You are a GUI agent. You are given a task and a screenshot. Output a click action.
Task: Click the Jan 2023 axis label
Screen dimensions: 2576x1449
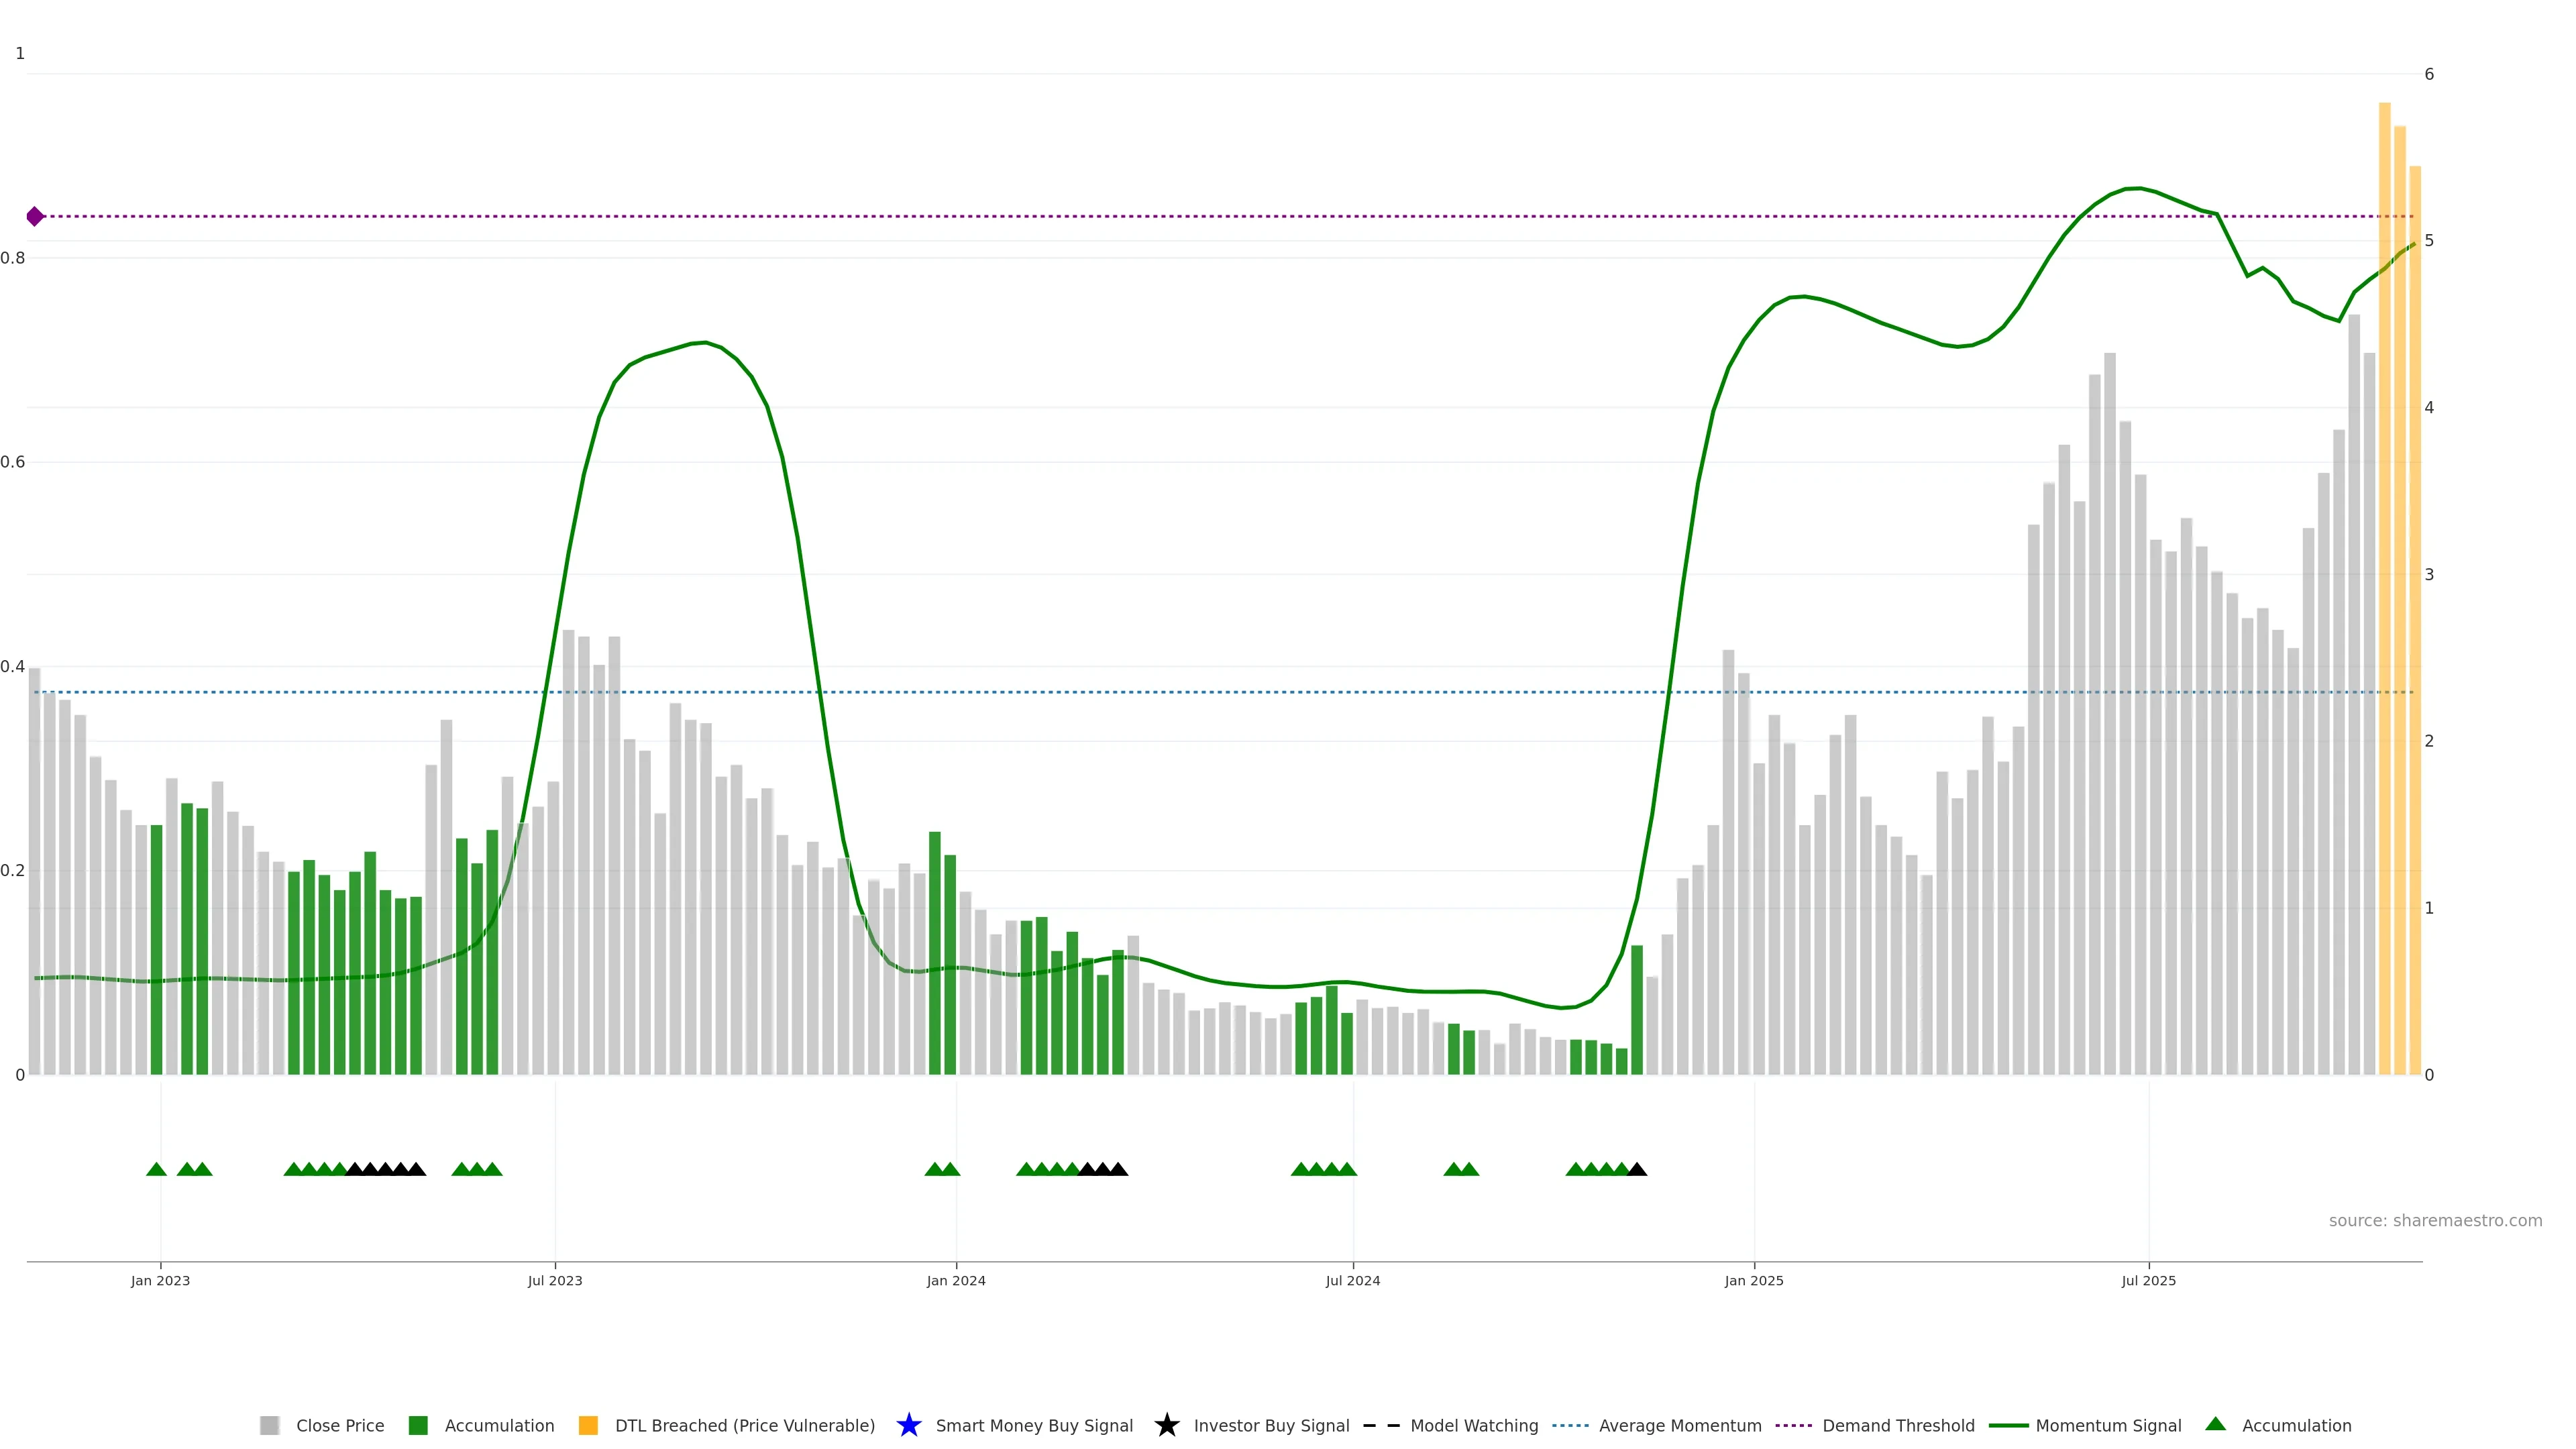[x=160, y=1280]
